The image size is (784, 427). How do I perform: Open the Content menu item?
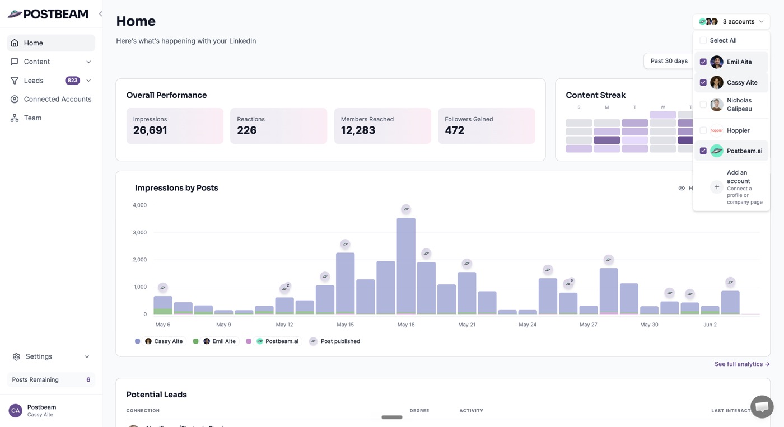pos(51,62)
